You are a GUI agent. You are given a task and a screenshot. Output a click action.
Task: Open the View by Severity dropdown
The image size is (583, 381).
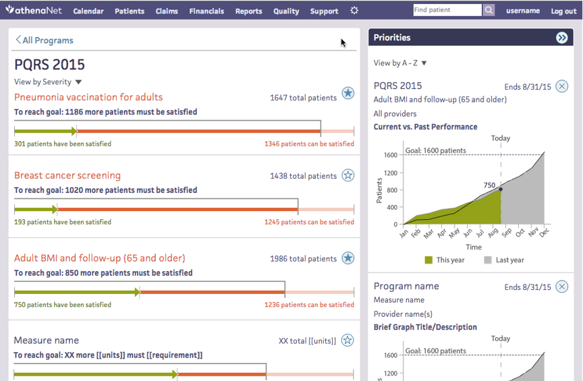tap(48, 82)
